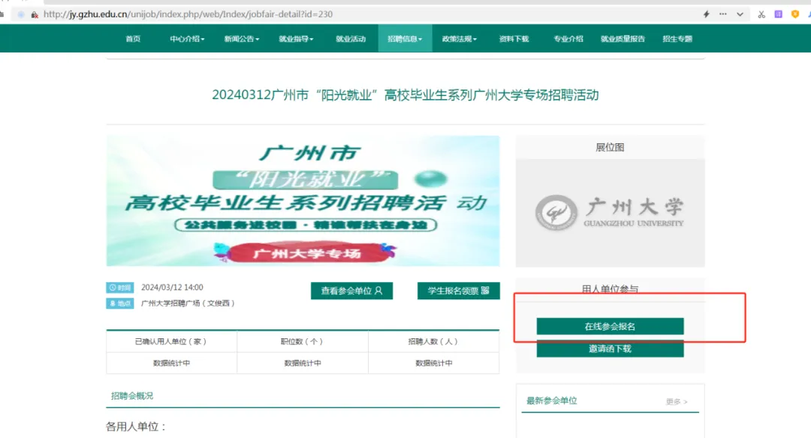
Task: Click the 邀请函下载 button
Action: click(x=610, y=349)
